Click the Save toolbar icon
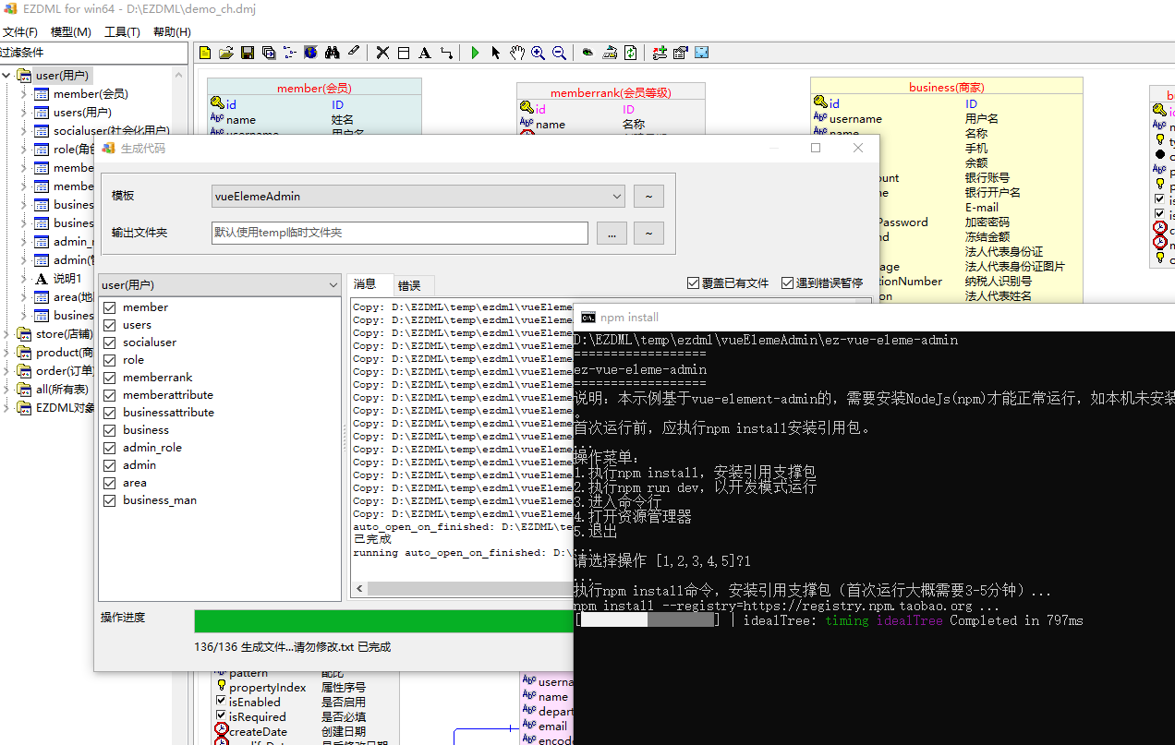1175x745 pixels. pos(247,53)
